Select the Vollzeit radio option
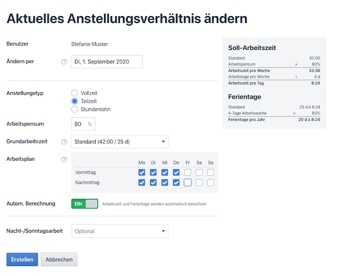Viewport: 345px width, 275px height. (75, 93)
